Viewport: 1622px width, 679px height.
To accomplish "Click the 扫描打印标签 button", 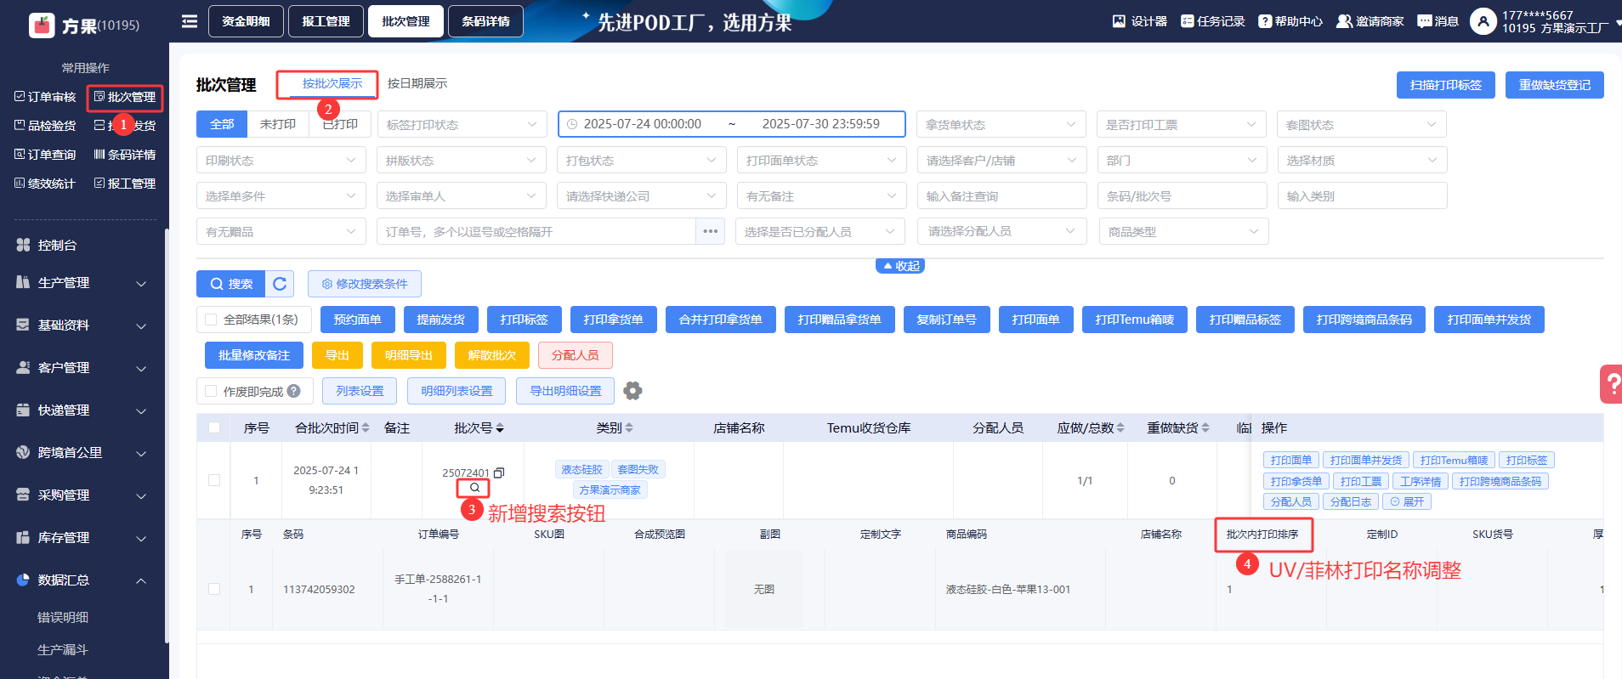I will 1445,85.
